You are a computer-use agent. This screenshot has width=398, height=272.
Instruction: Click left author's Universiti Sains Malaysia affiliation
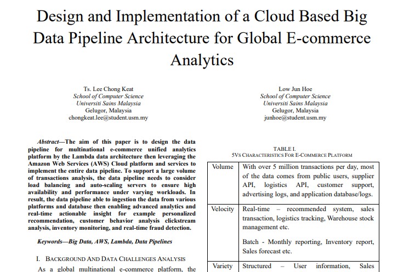109,103
